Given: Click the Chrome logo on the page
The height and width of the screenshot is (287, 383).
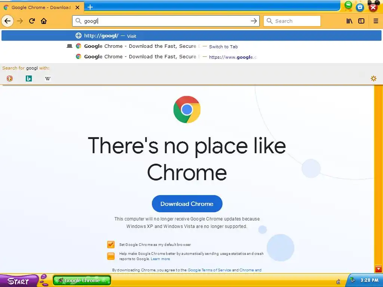Looking at the screenshot, I should [x=187, y=109].
